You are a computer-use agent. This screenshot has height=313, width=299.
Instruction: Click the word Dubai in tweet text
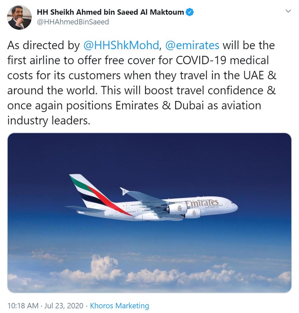(x=189, y=105)
